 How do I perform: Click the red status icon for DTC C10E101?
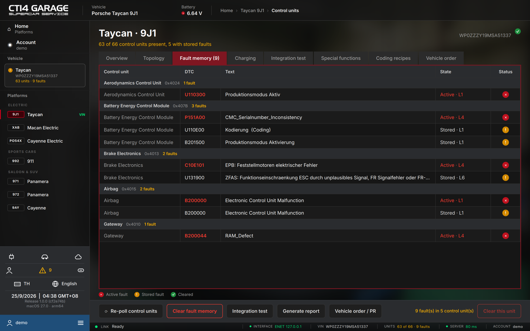[505, 165]
